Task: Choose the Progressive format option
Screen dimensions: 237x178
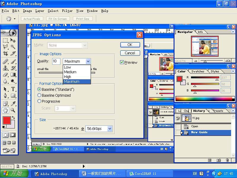Action: coord(39,101)
